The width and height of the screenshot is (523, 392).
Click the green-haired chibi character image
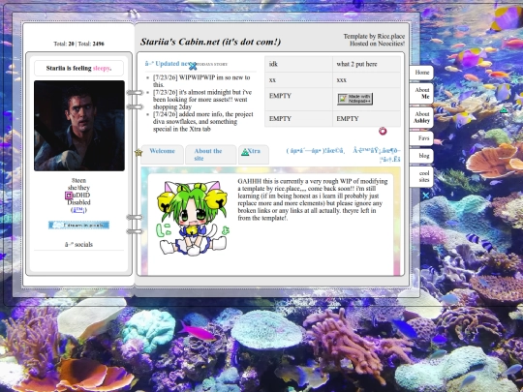193,218
